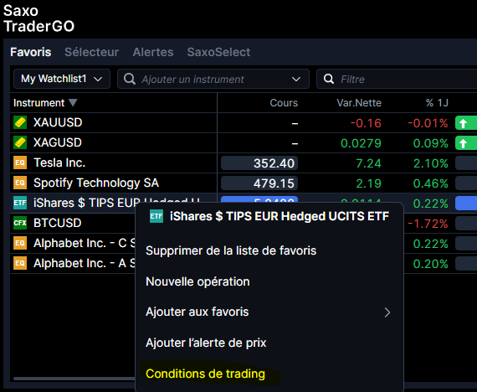Select Ajouter aux favoris menu entry
477x392 pixels.
click(197, 312)
